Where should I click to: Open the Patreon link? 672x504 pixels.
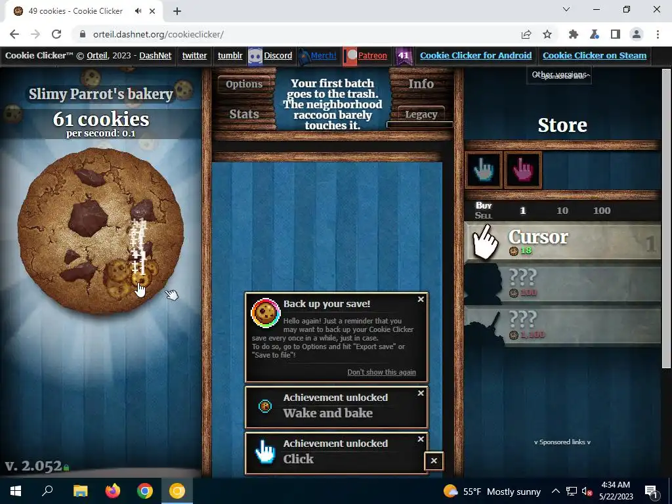point(373,55)
